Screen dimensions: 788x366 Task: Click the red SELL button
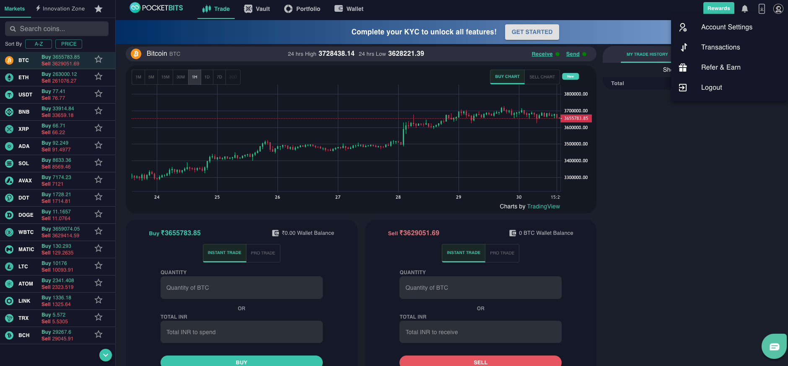[480, 361]
